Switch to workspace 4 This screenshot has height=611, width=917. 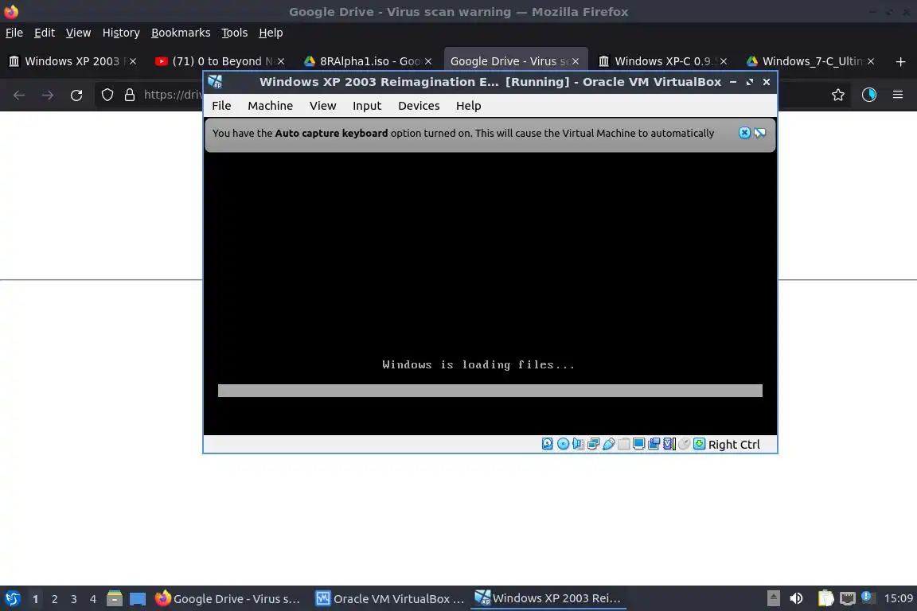tap(93, 599)
